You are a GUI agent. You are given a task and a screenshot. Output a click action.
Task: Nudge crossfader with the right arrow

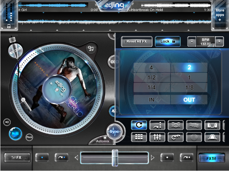pyautogui.click(x=152, y=158)
